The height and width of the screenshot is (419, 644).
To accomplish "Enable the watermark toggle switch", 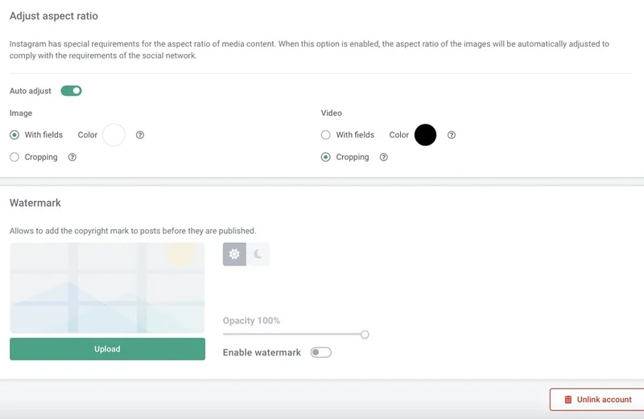I will pos(320,352).
